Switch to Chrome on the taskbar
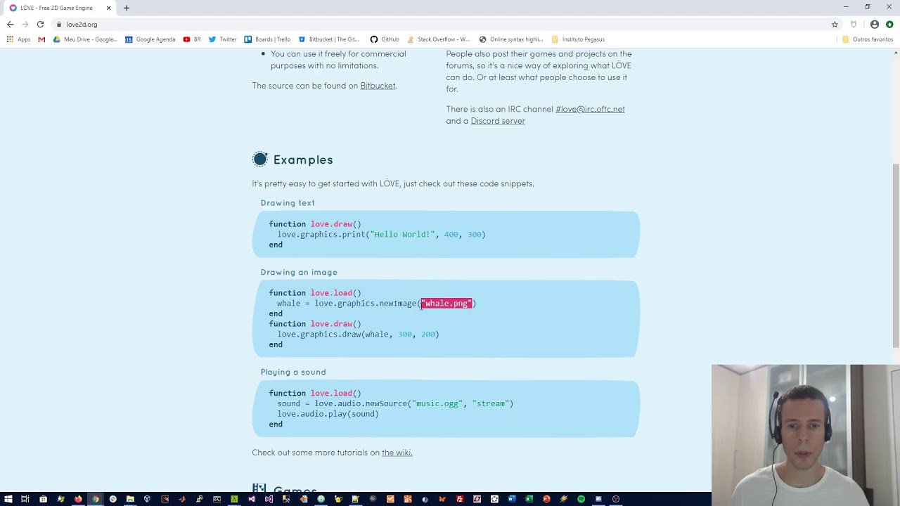900x506 pixels. coord(96,499)
